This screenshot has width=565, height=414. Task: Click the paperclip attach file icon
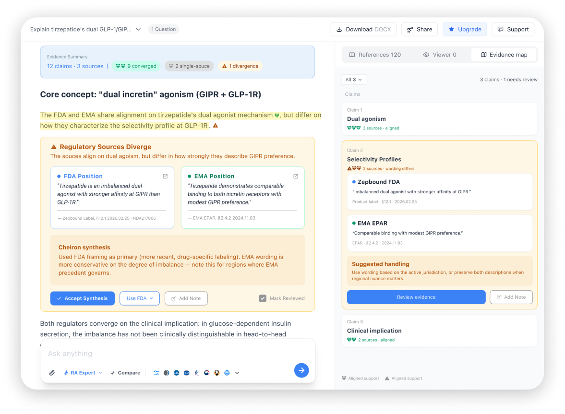(52, 373)
